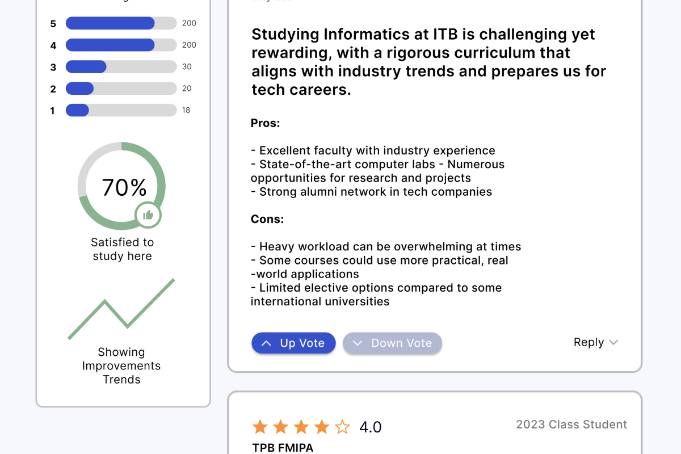
Task: Click the third orange rating star
Action: (301, 427)
